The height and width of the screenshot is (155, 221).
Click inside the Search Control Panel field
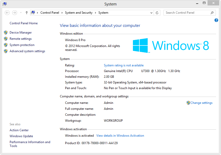click(187, 12)
